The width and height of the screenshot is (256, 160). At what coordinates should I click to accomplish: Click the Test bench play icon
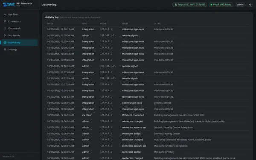click(x=5, y=35)
